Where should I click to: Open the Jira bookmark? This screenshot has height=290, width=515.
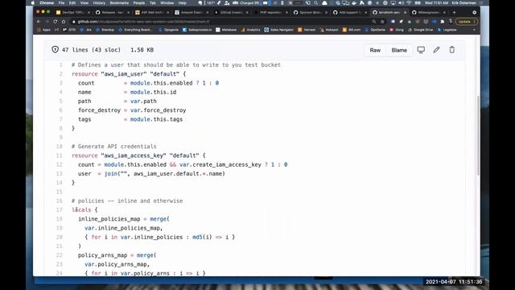86,30
